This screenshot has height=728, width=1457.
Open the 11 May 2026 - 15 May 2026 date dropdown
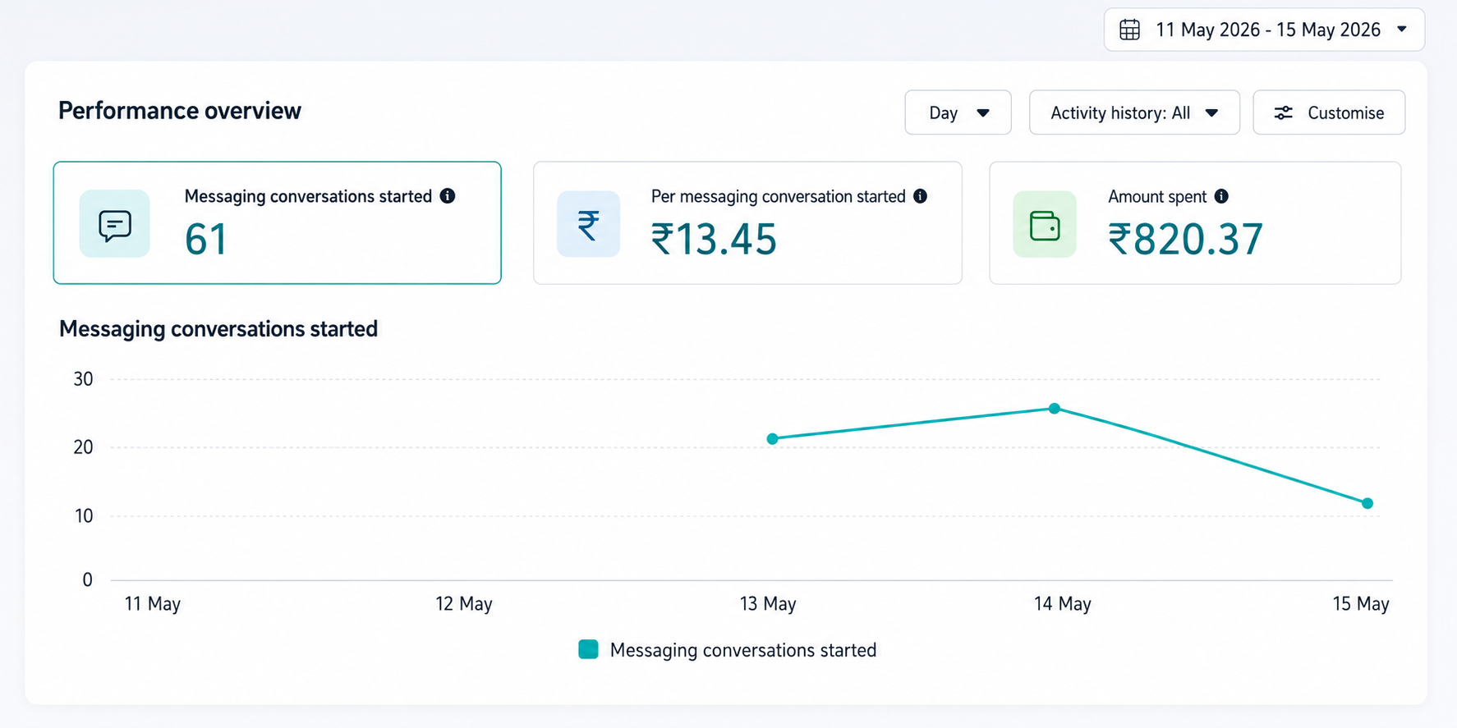[x=1264, y=30]
